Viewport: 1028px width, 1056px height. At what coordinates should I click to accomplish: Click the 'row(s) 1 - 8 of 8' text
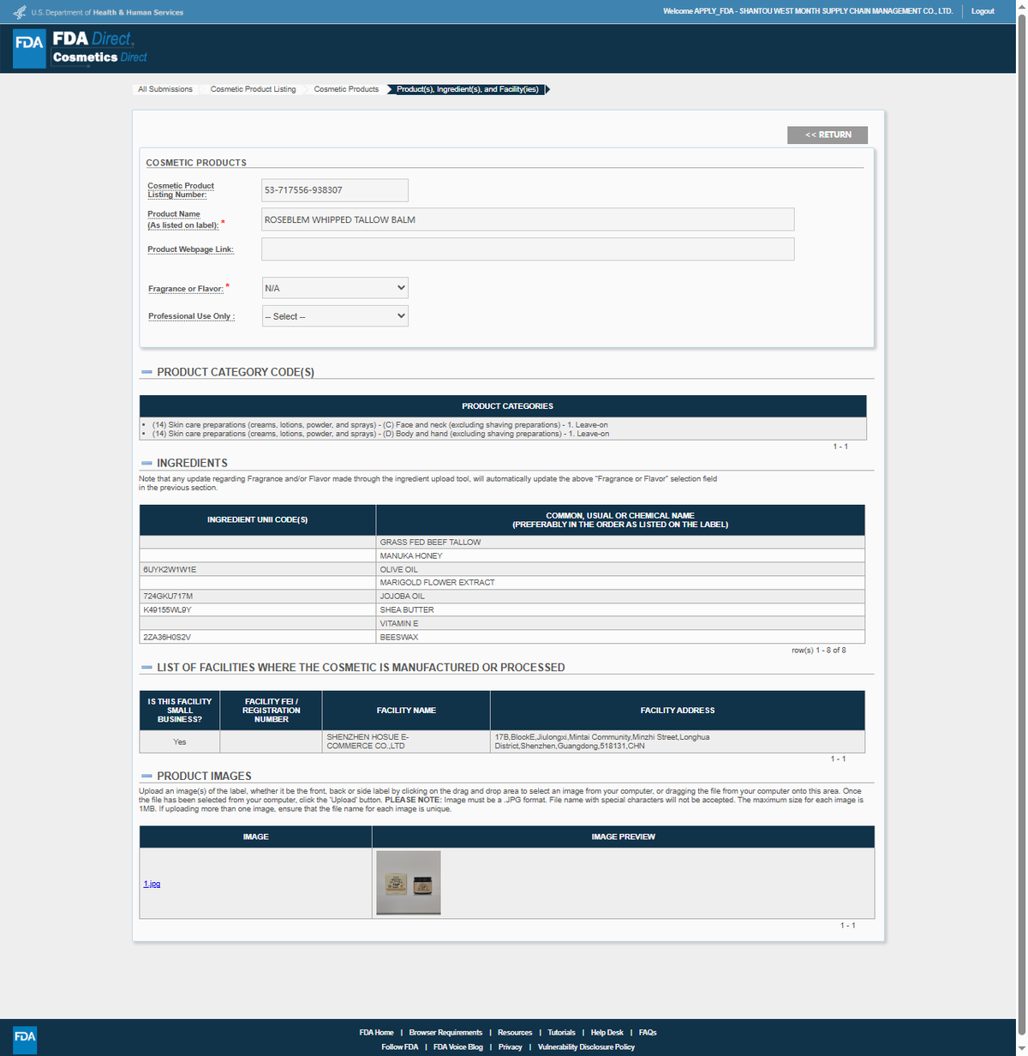[819, 651]
